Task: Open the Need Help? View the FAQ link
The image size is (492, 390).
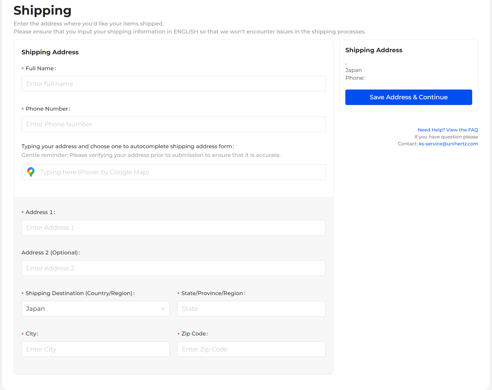Action: 447,130
